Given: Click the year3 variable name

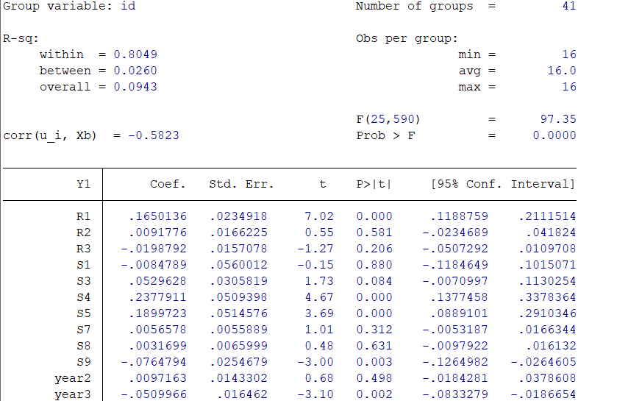Looking at the screenshot, I should tap(72, 394).
